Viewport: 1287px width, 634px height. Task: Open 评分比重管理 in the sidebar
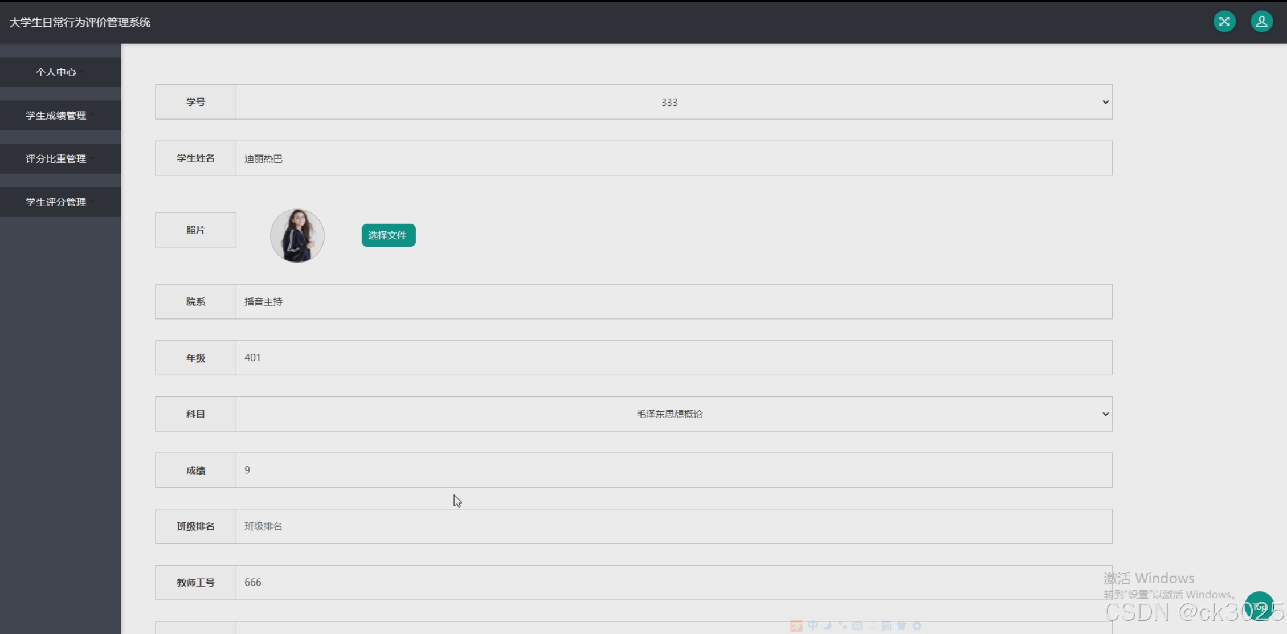click(x=56, y=159)
